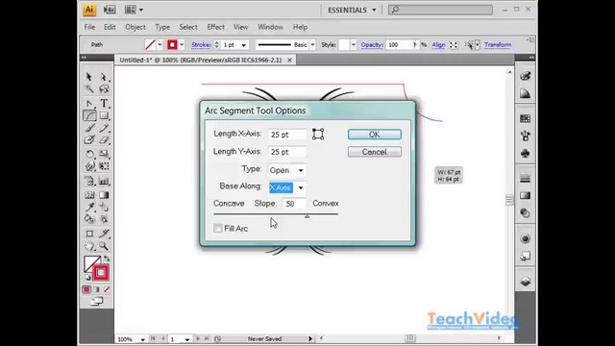Image resolution: width=615 pixels, height=346 pixels.
Task: Select the Hand tool
Action: [89, 246]
